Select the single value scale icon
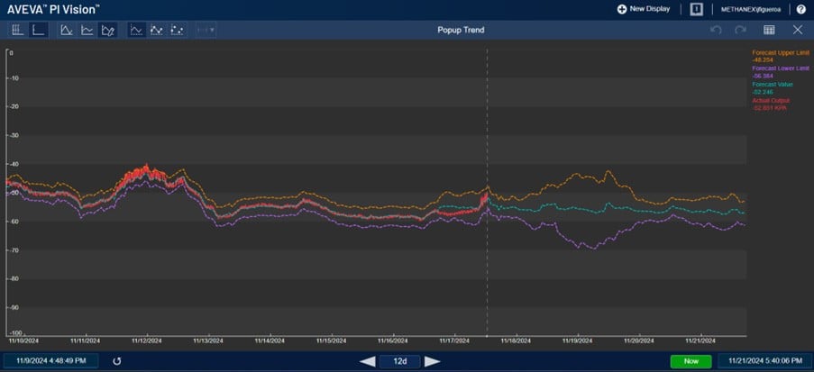This screenshot has width=814, height=372. click(38, 30)
